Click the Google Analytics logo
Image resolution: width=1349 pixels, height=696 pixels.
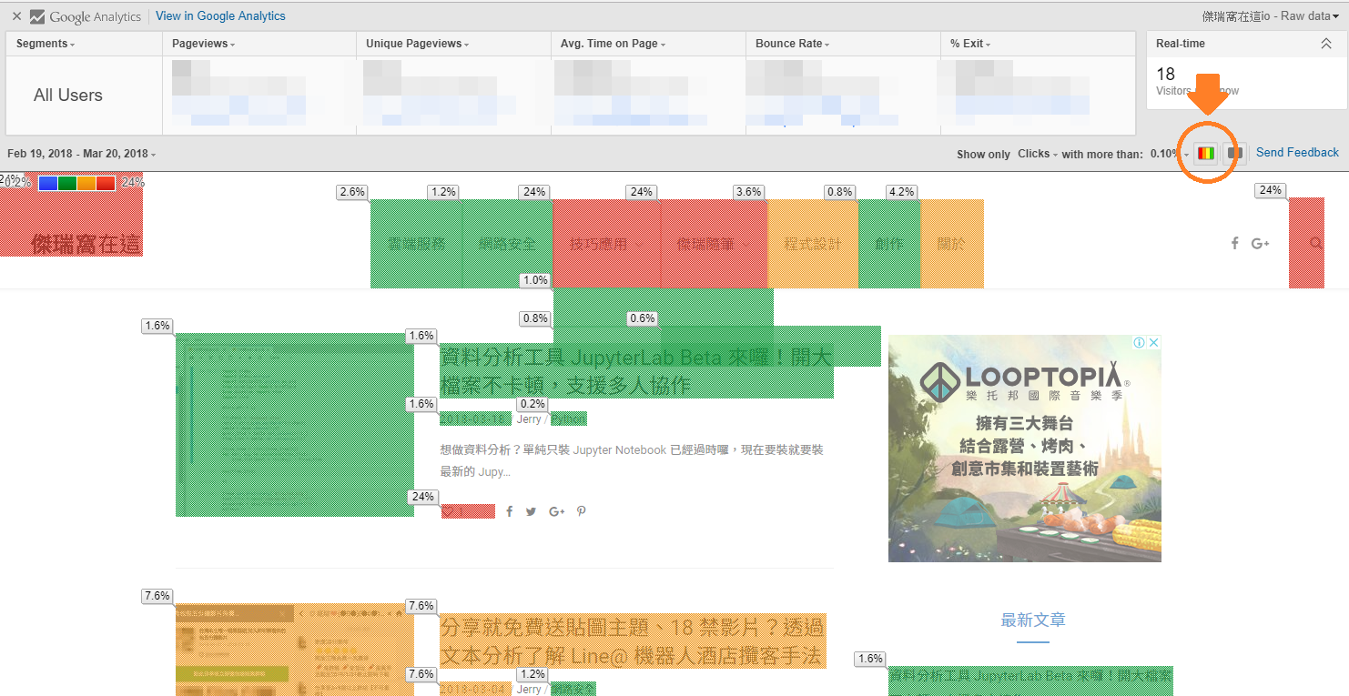[86, 16]
